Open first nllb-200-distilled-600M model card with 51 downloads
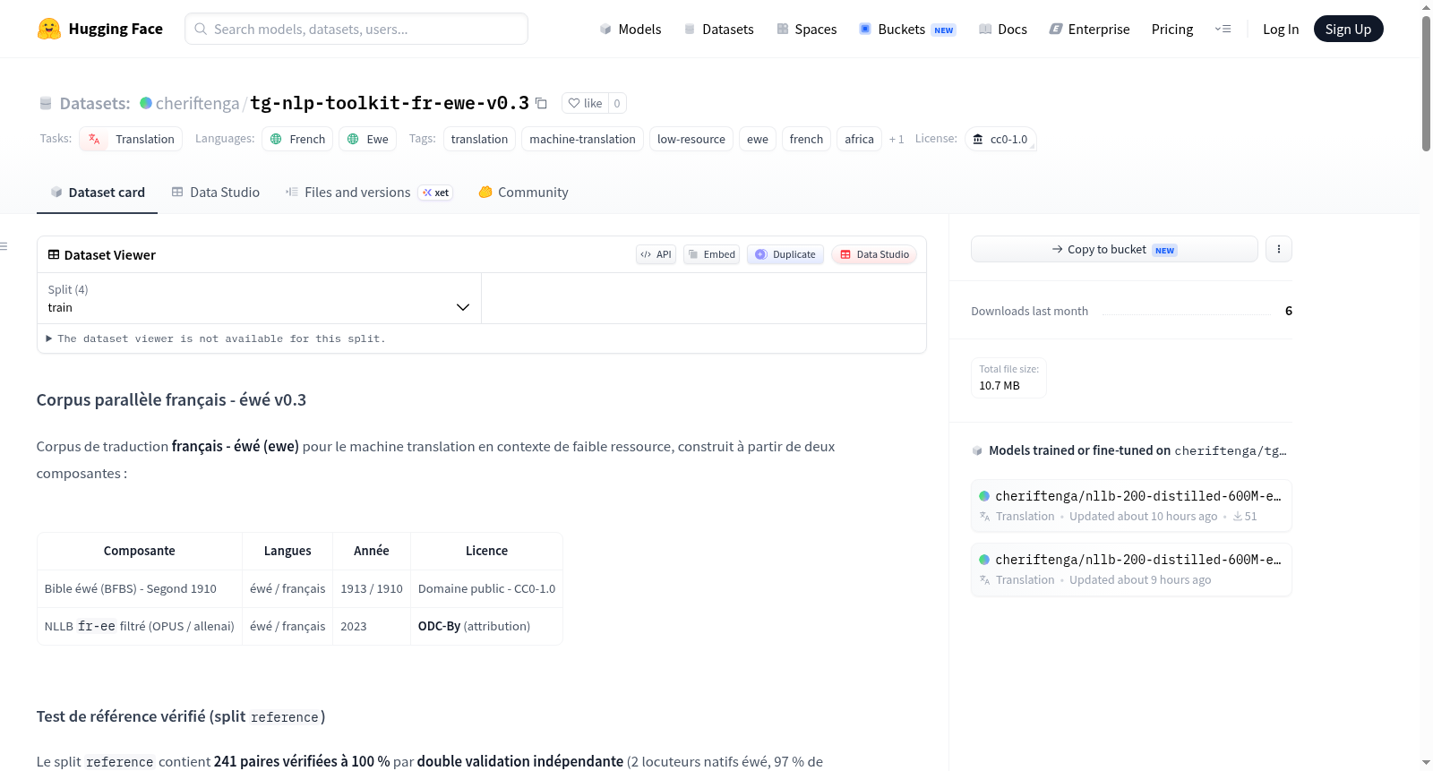1433x771 pixels. coord(1131,505)
